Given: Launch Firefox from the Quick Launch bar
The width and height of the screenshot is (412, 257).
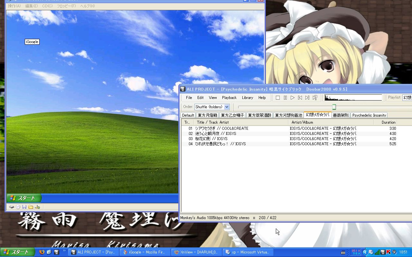Looking at the screenshot, I should pos(42,252).
